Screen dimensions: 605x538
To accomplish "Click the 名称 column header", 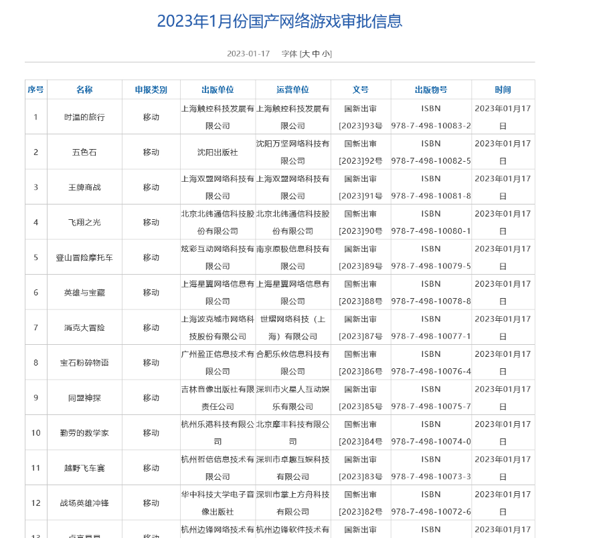I will 84,89.
